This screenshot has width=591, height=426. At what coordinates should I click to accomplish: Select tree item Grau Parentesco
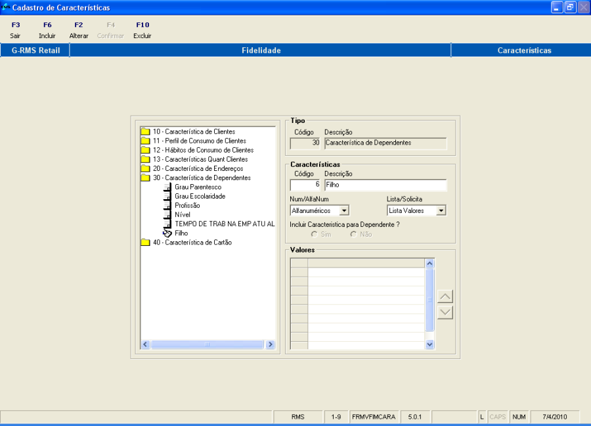(x=198, y=187)
